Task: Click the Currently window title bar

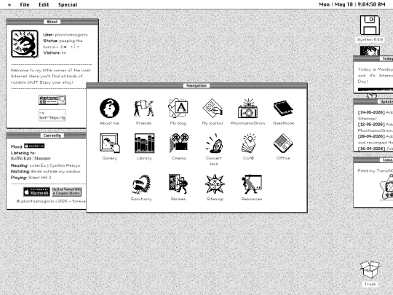Action: 47,135
